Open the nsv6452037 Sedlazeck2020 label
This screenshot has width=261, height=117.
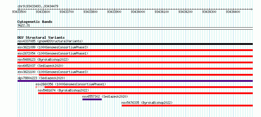(40, 66)
